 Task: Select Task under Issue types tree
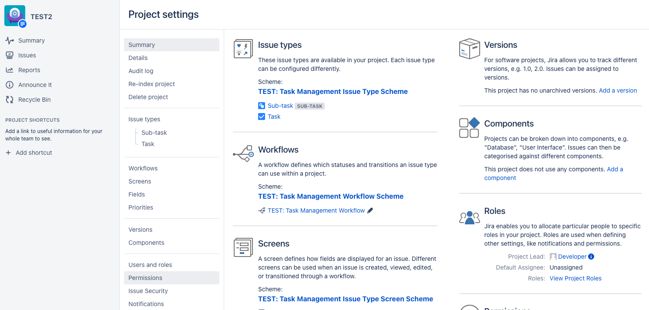(148, 144)
